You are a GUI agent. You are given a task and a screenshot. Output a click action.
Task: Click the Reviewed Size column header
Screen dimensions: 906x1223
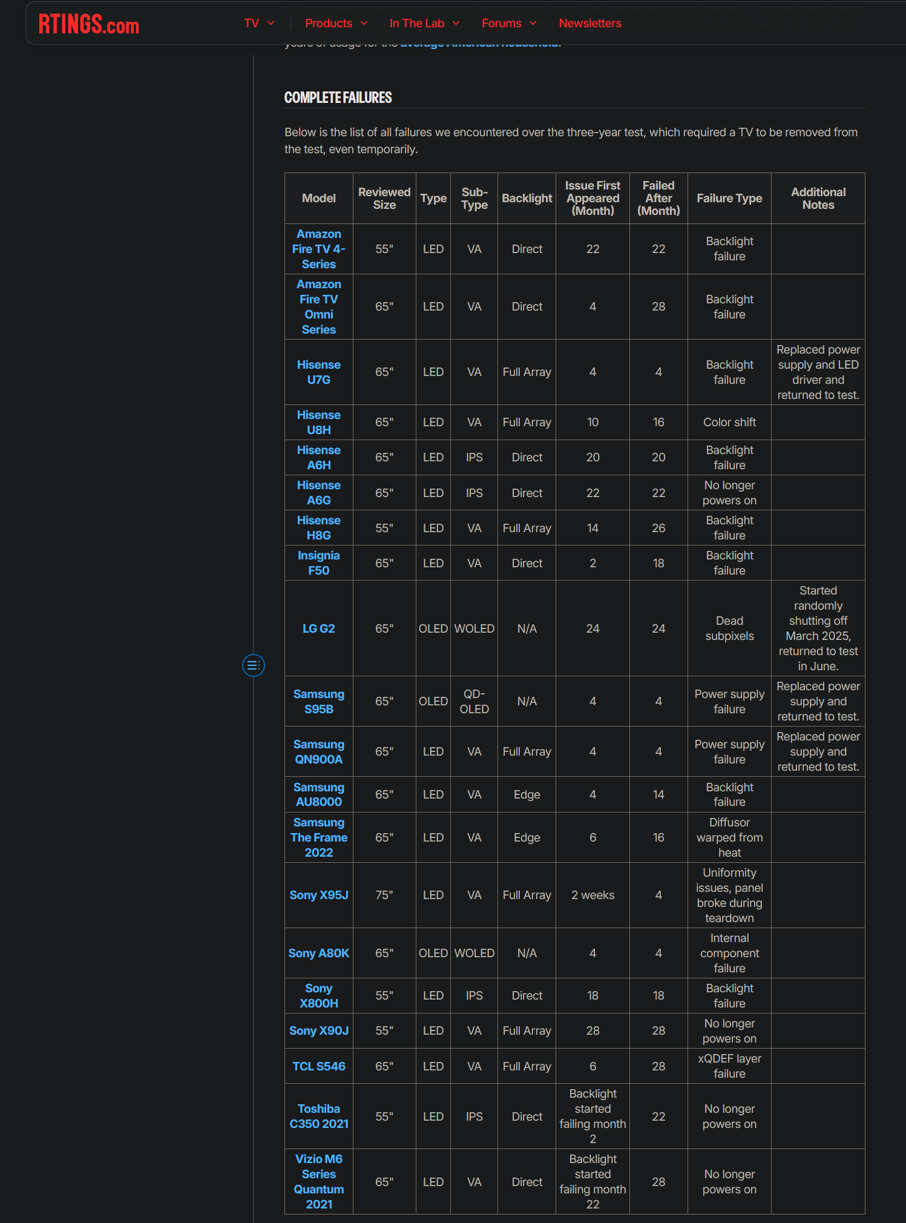click(384, 199)
